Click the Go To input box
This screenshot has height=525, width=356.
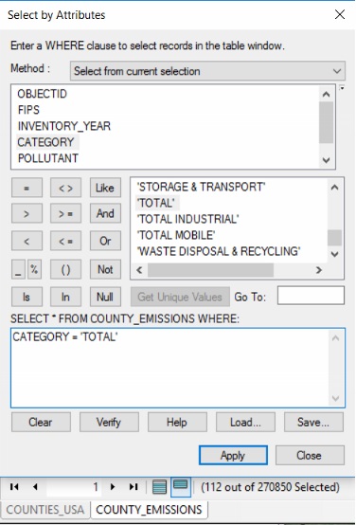click(311, 296)
